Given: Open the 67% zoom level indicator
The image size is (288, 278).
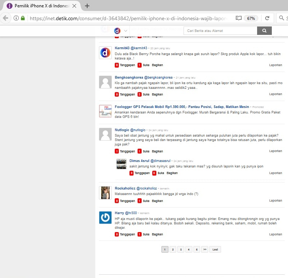Looking at the screenshot, I should tap(251, 18).
